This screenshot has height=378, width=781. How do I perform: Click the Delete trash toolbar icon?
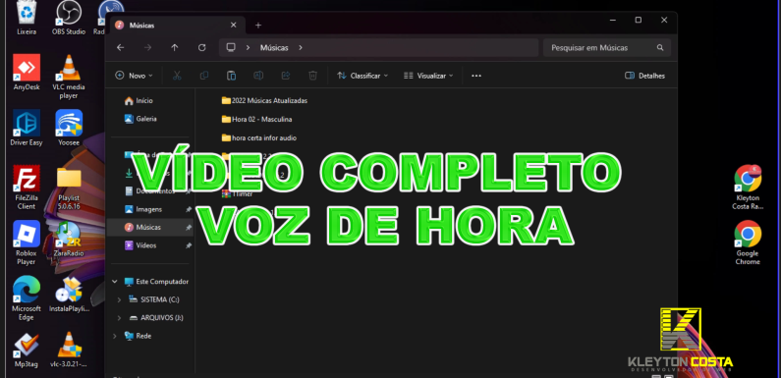click(x=312, y=76)
